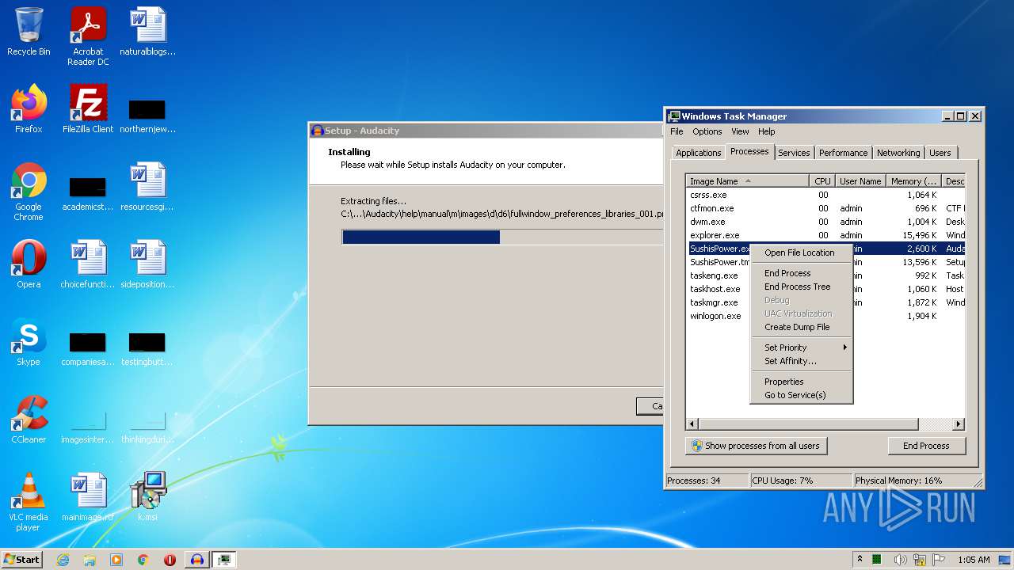The width and height of the screenshot is (1014, 570).
Task: Click the Start button
Action: pos(21,560)
